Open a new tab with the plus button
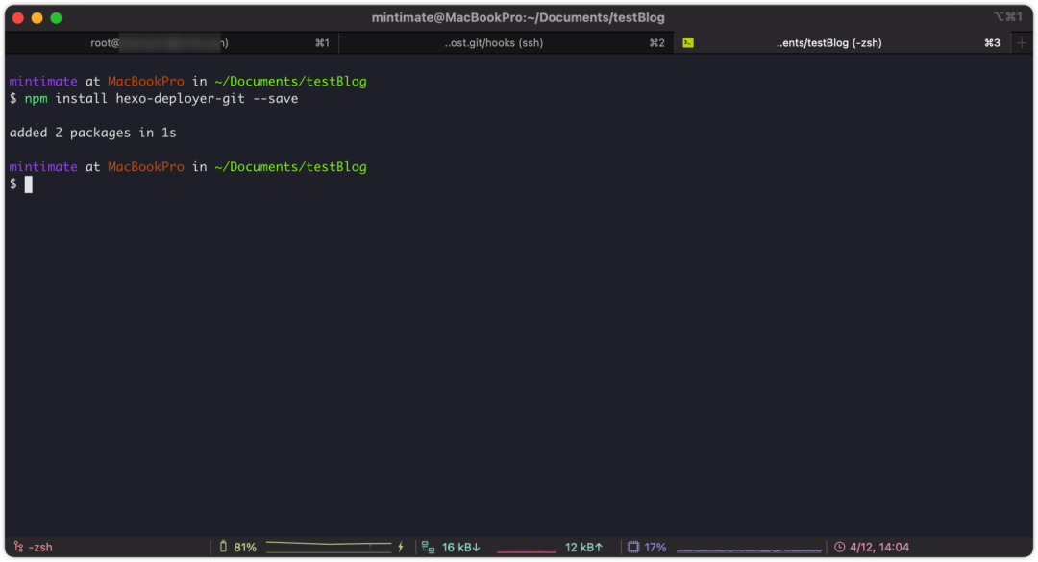 1022,43
